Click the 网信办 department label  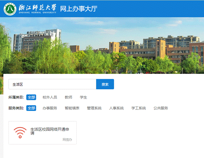click(67, 140)
